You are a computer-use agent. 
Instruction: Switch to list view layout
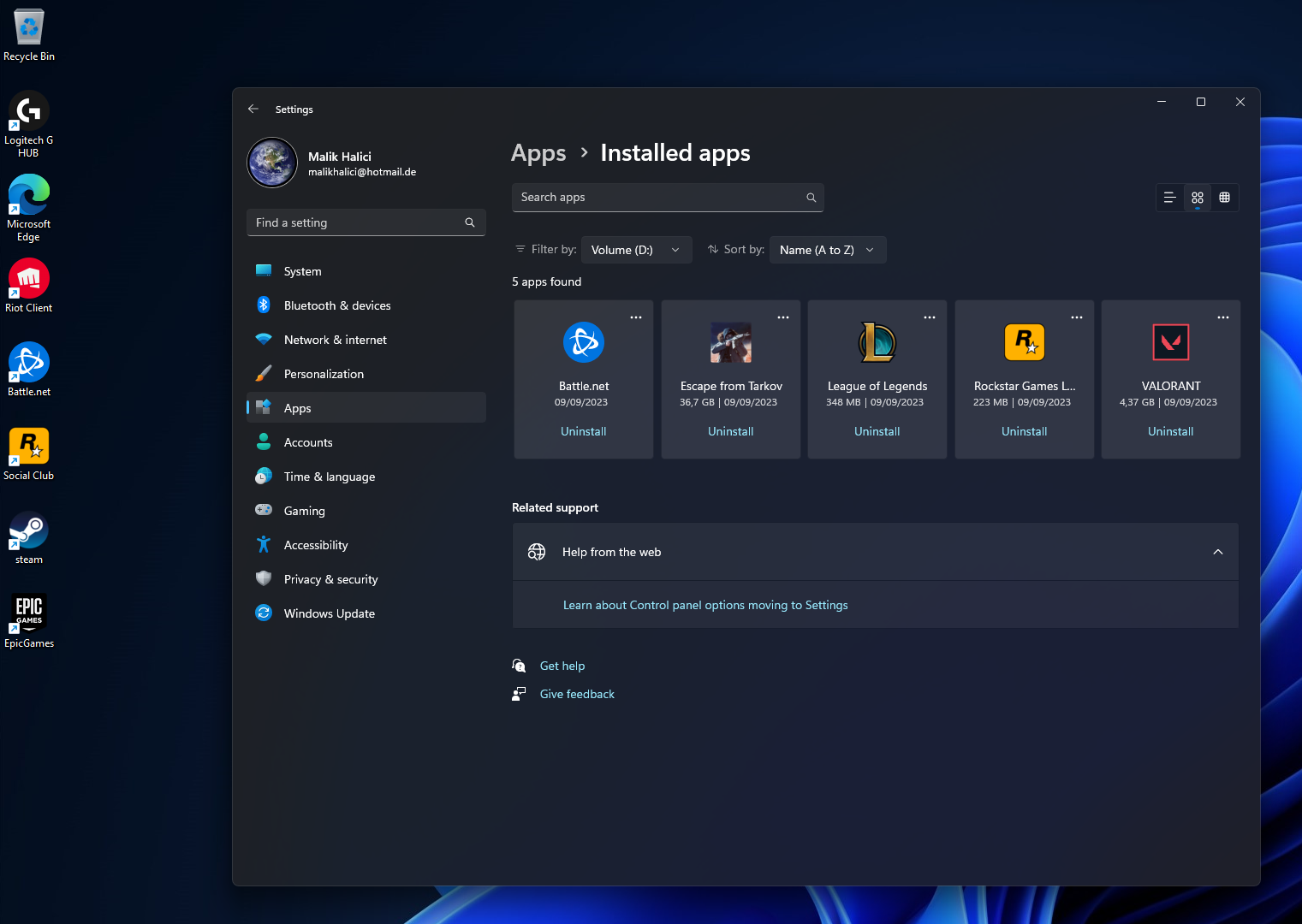click(1170, 198)
